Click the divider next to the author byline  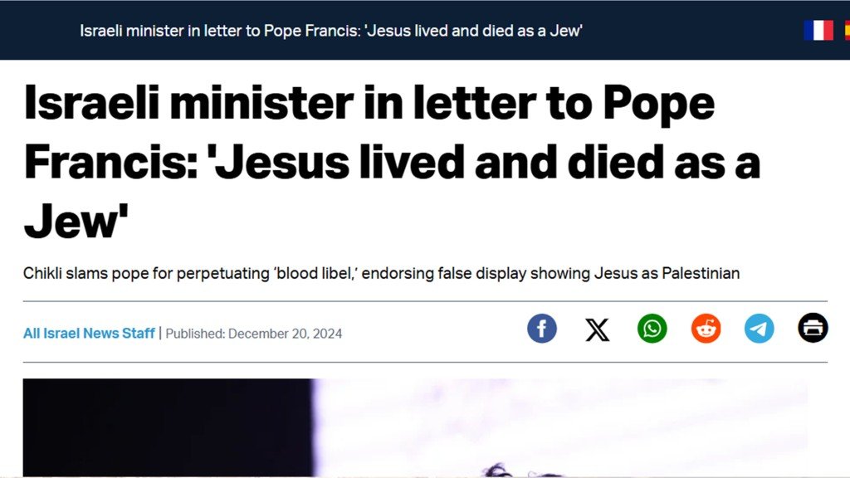pyautogui.click(x=160, y=333)
